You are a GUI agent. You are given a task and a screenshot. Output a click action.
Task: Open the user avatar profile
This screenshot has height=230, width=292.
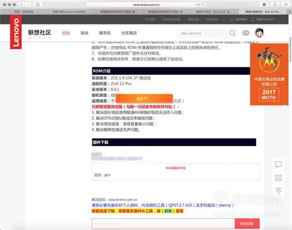(259, 33)
